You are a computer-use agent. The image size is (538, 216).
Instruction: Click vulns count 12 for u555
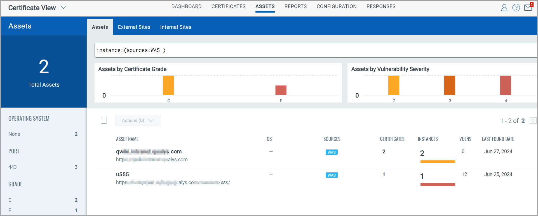pos(464,174)
